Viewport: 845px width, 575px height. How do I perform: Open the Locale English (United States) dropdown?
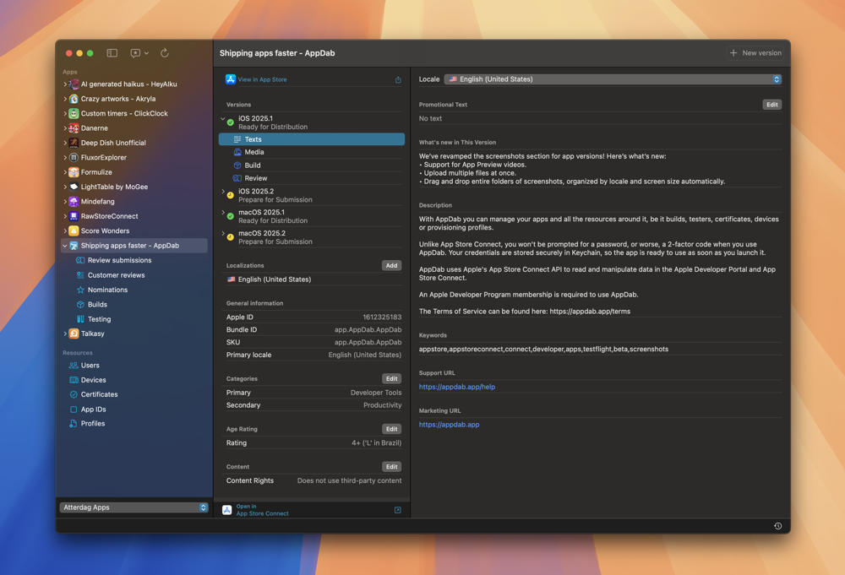[x=613, y=79]
